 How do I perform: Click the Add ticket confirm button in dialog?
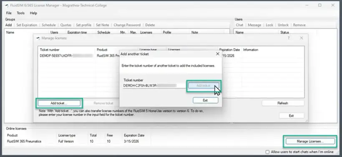click(204, 86)
